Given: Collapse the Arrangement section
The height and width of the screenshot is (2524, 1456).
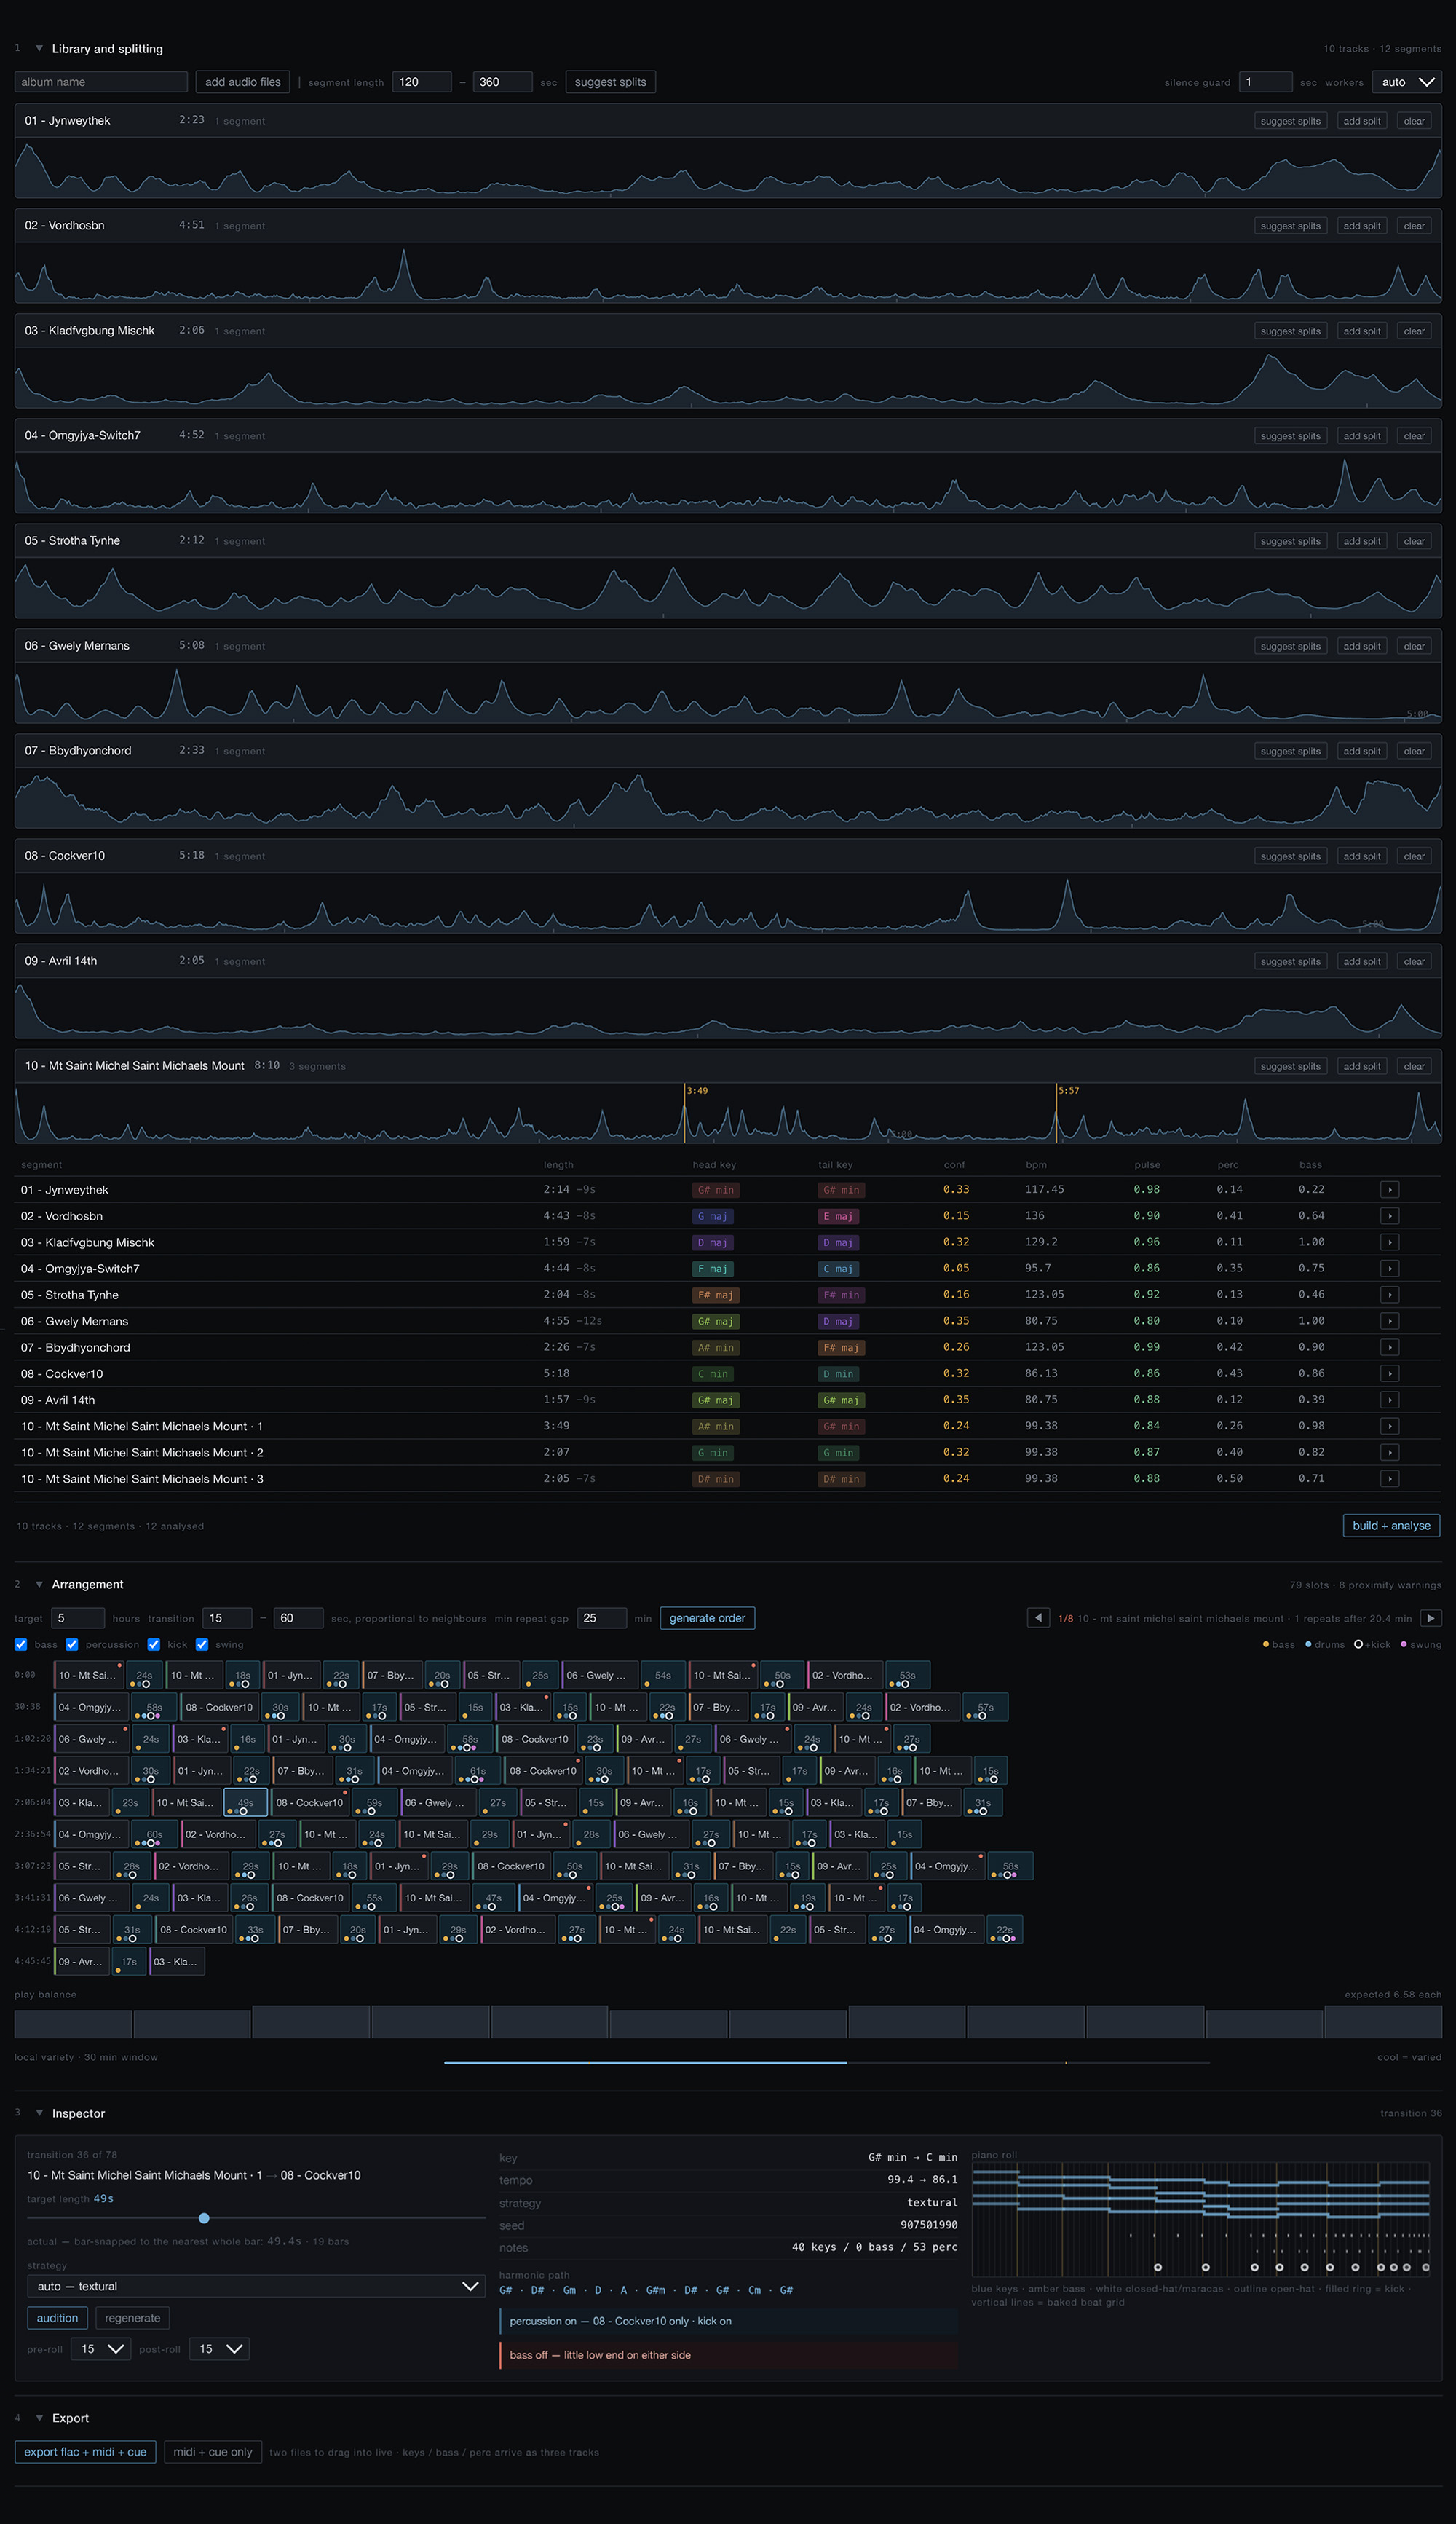Looking at the screenshot, I should click(x=39, y=1584).
